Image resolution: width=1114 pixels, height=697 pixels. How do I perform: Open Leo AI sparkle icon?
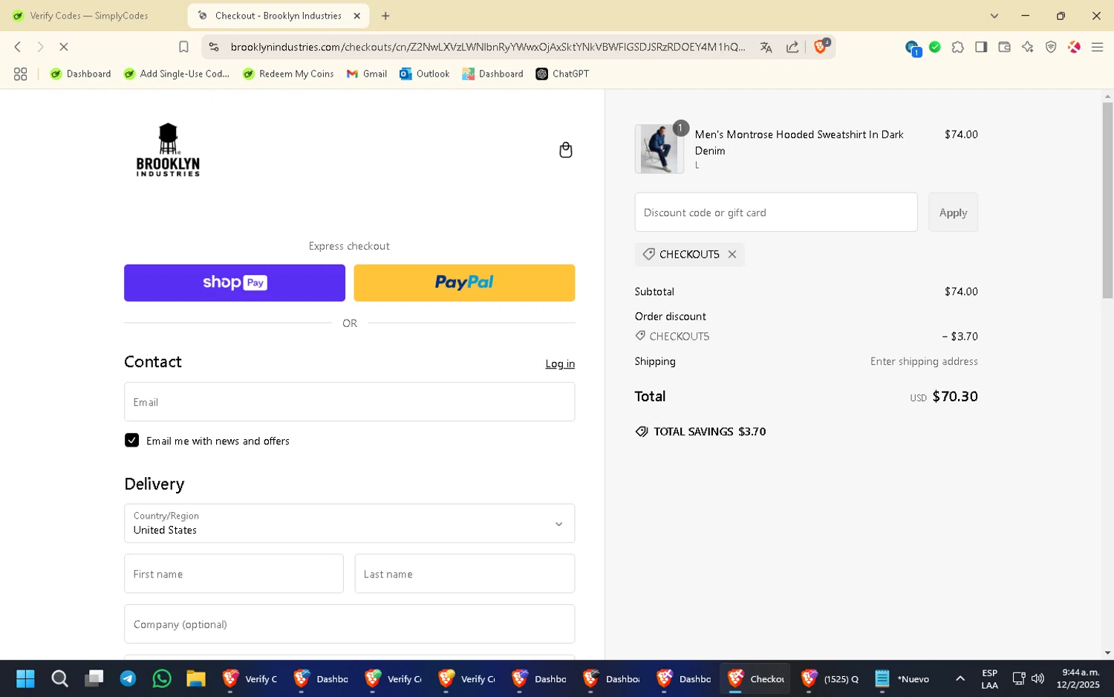1028,47
